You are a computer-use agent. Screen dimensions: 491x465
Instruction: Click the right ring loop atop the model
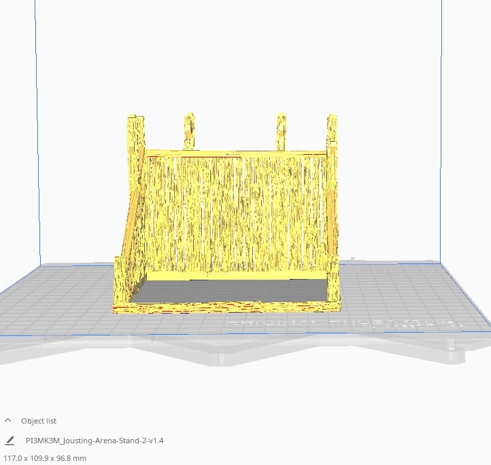point(281,130)
